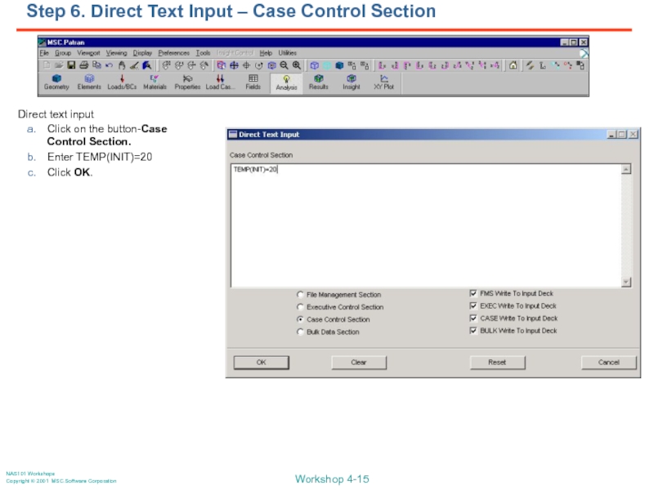Open the Viewport menu
Image resolution: width=654 pixels, height=490 pixels.
click(88, 53)
